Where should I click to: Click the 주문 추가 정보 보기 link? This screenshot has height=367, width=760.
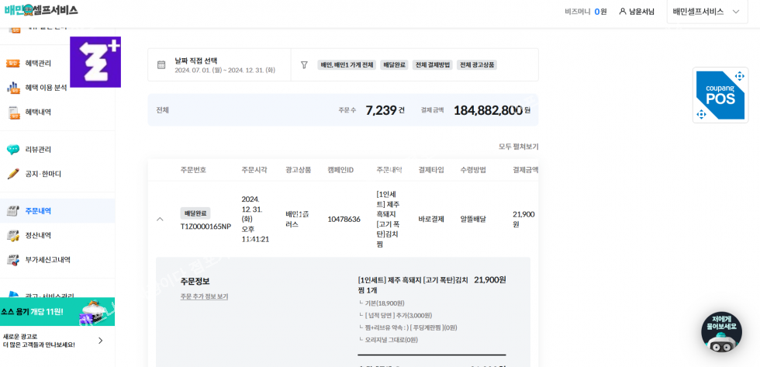pyautogui.click(x=204, y=296)
